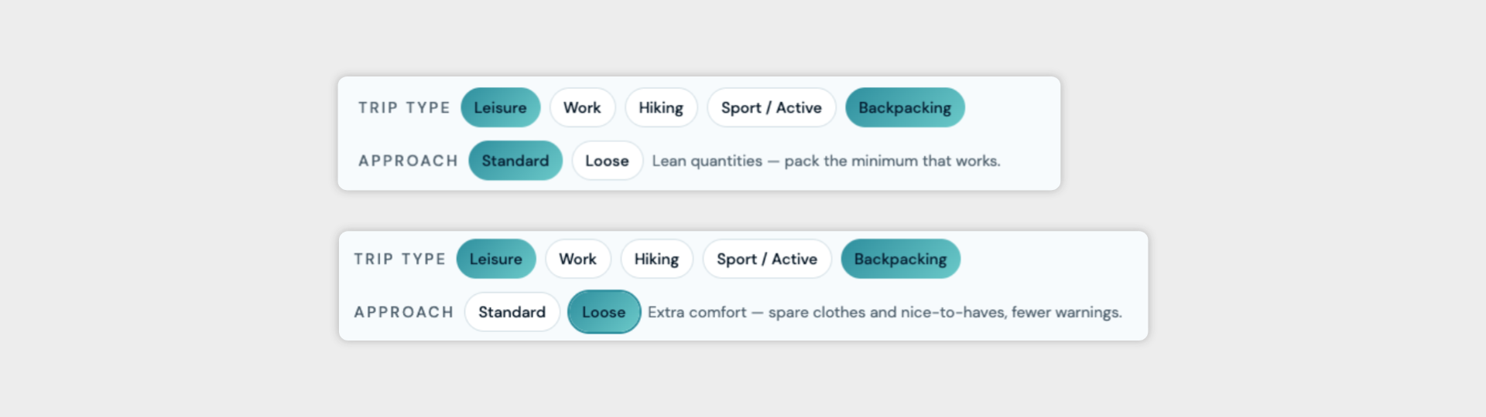The image size is (1486, 417).
Task: Choose the unselected Standard approach chip
Action: pyautogui.click(x=512, y=312)
